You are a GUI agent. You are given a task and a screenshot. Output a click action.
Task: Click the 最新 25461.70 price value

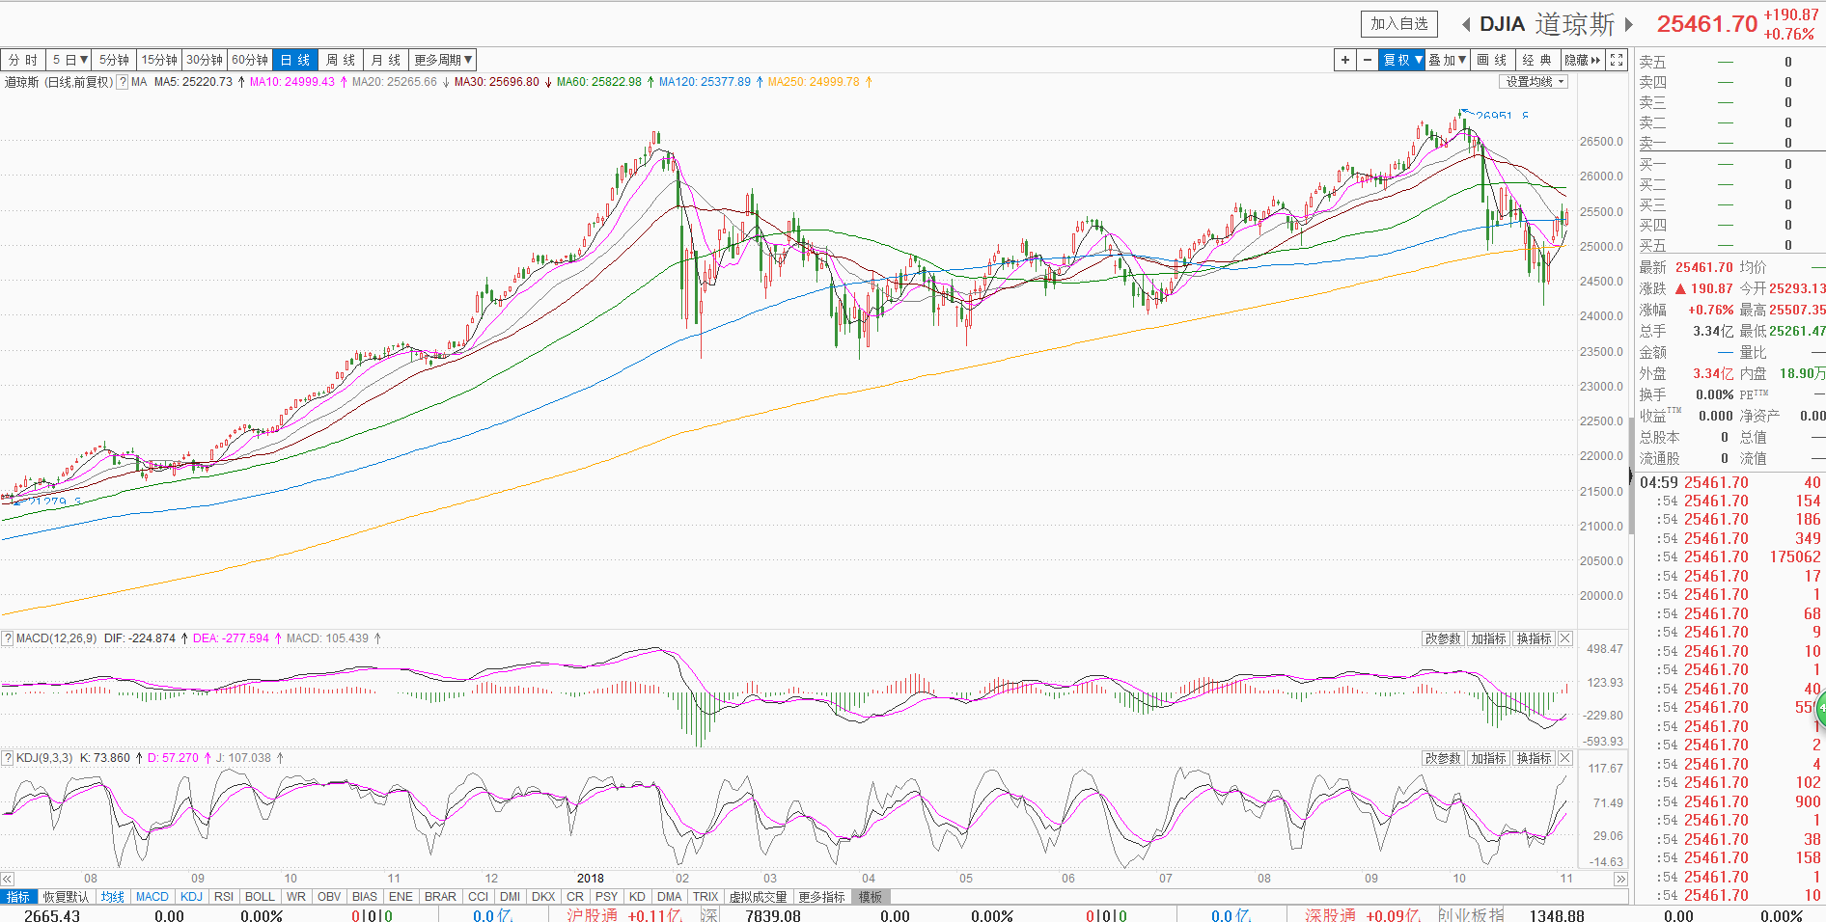click(1704, 267)
